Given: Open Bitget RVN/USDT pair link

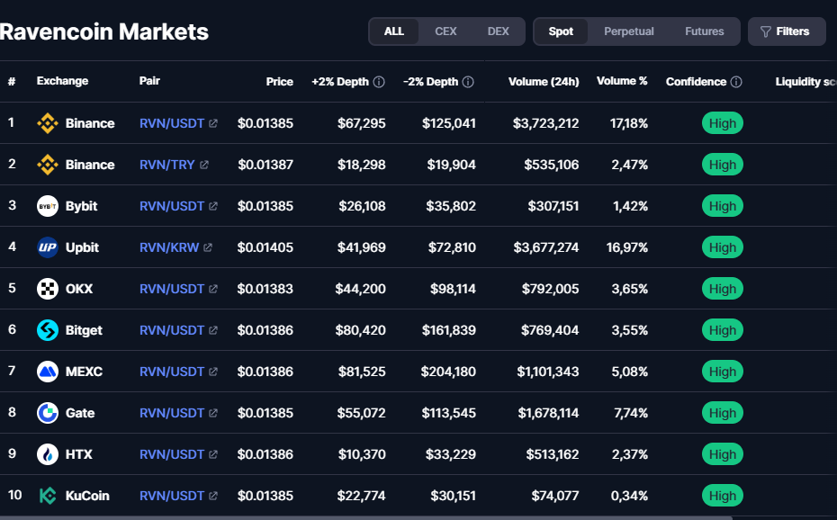Looking at the screenshot, I should tap(172, 330).
